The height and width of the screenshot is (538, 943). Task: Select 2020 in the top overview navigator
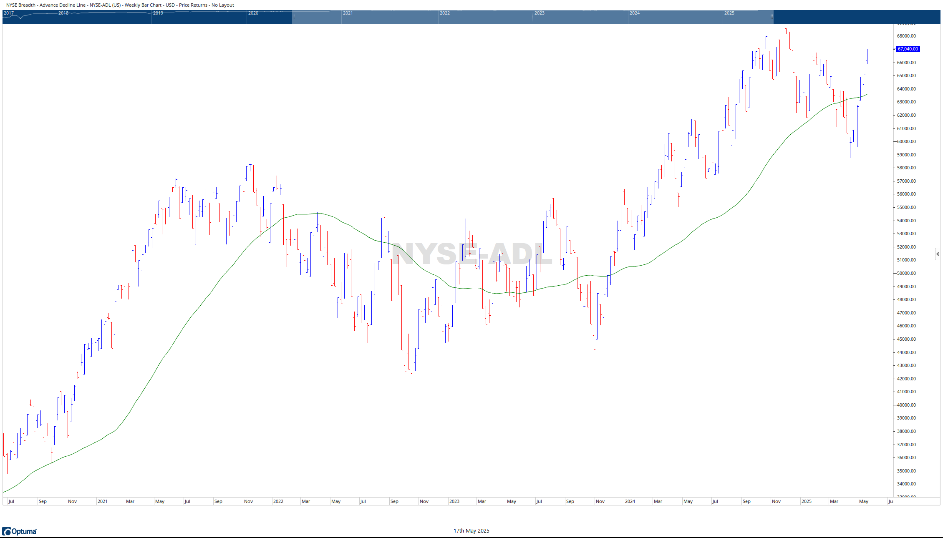pos(253,13)
